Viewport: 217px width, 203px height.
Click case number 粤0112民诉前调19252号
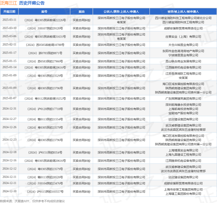click(x=45, y=99)
